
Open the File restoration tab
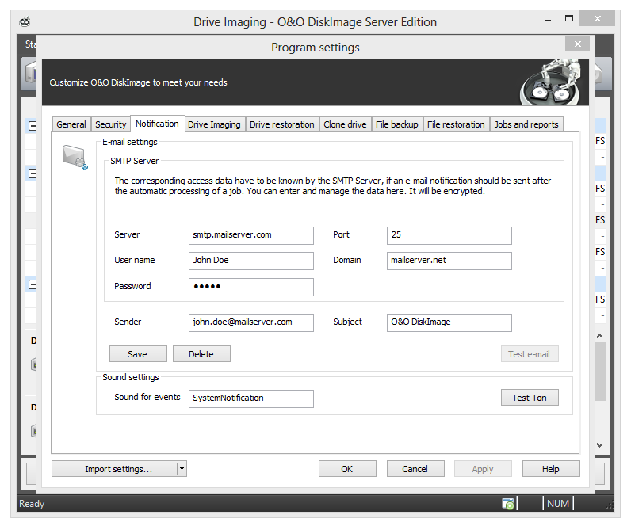click(456, 124)
